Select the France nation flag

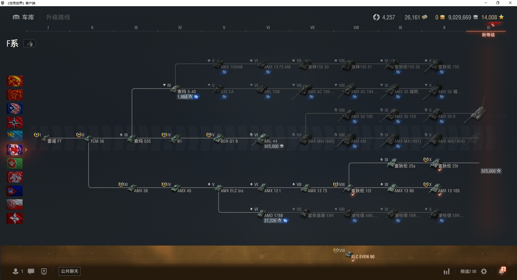coord(15,150)
